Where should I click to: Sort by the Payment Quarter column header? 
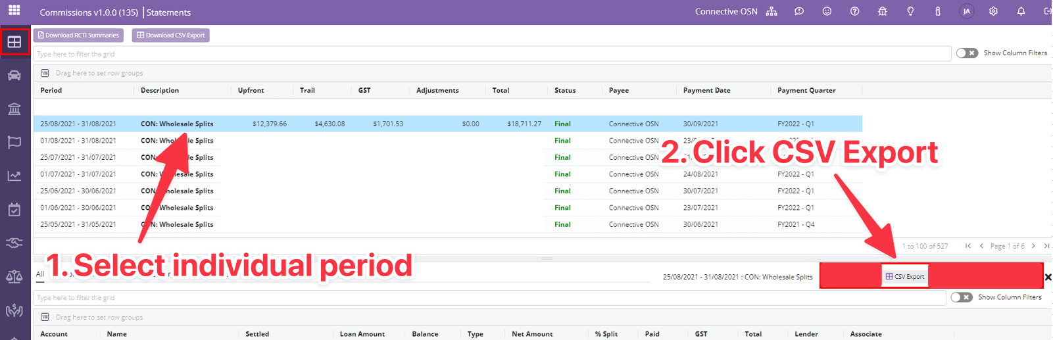pyautogui.click(x=806, y=90)
